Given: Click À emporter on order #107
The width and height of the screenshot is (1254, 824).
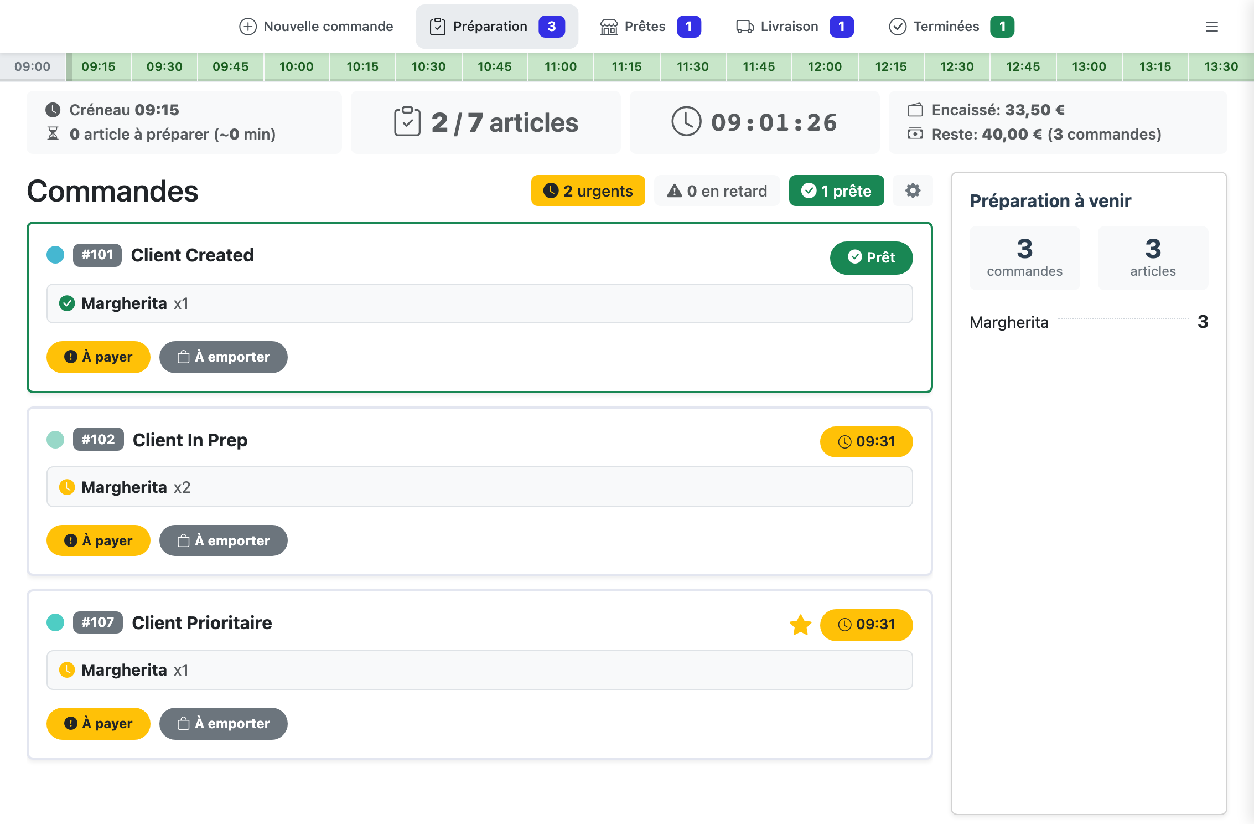Looking at the screenshot, I should point(223,723).
